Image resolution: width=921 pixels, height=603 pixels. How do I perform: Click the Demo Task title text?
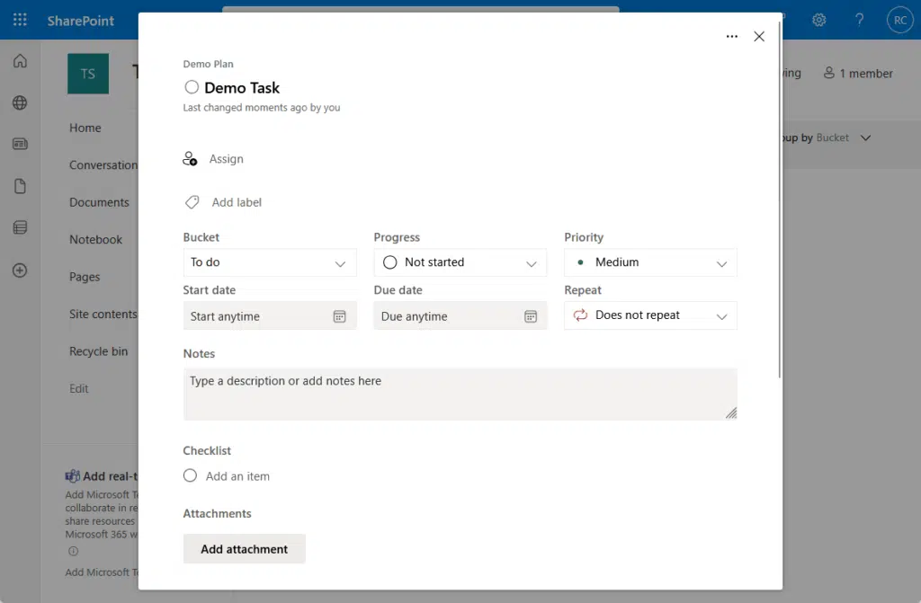point(242,88)
